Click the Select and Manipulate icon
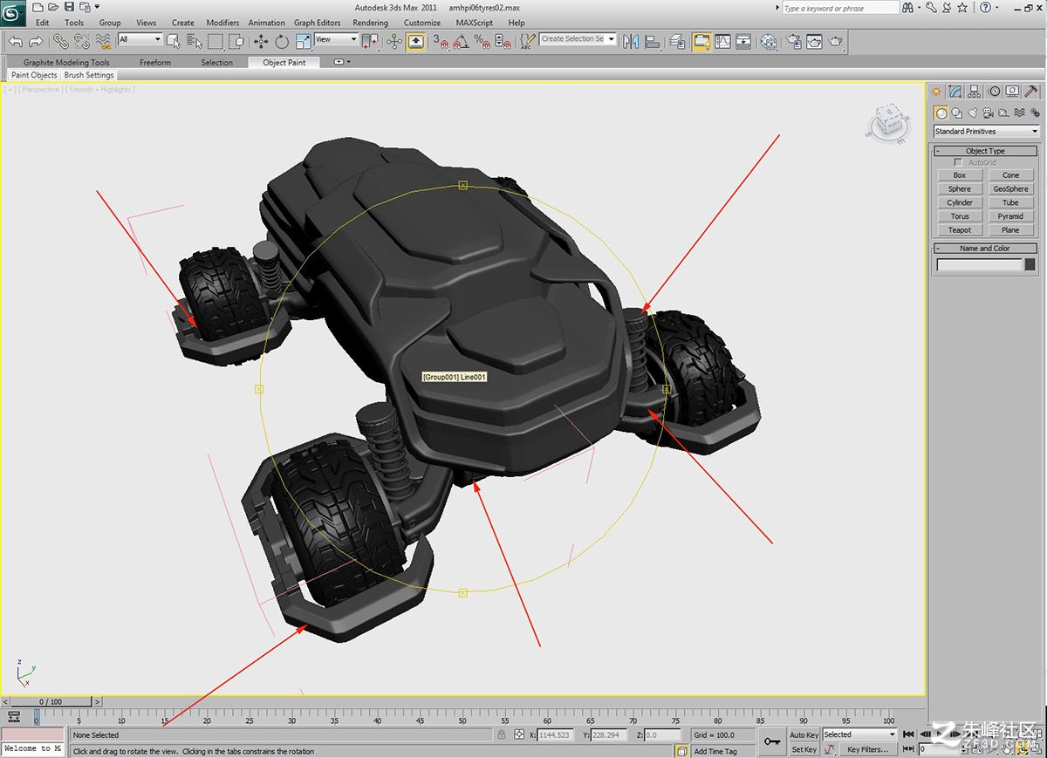 coord(394,41)
